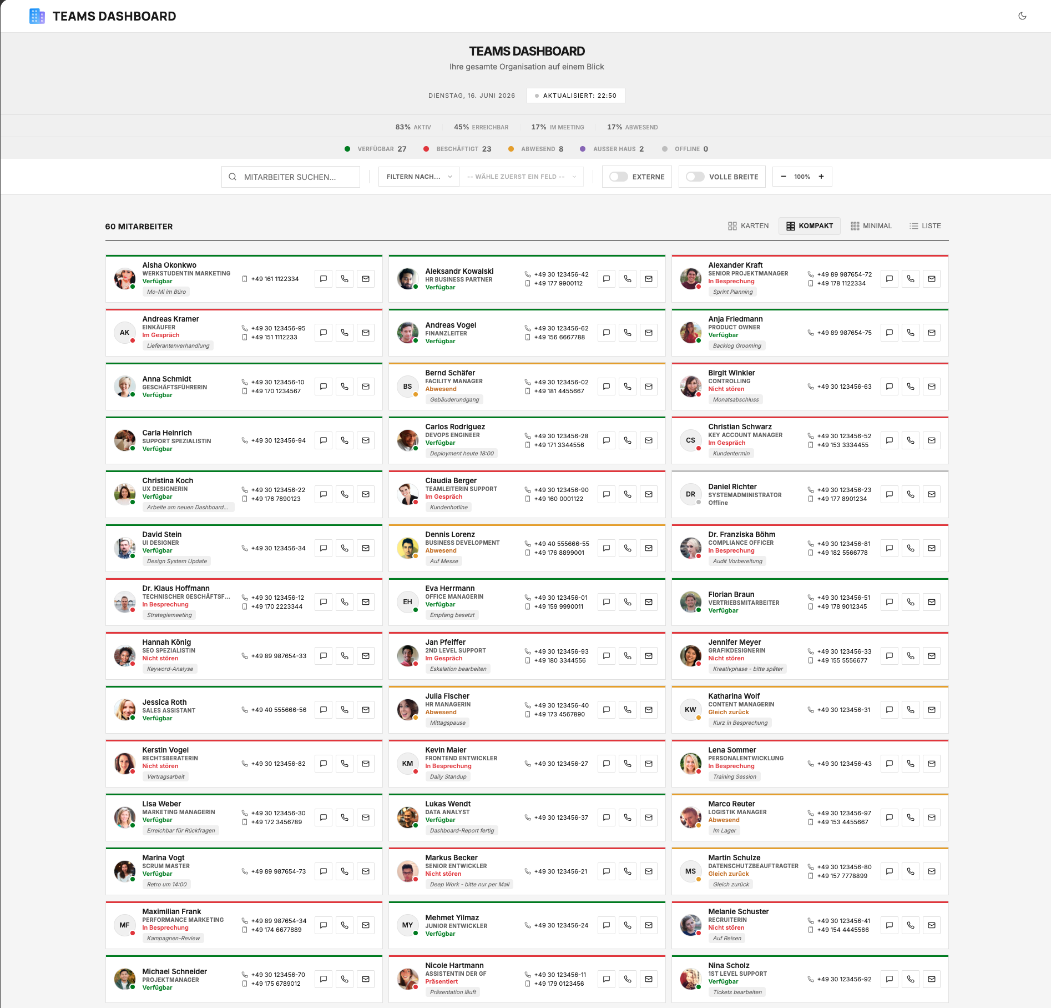The image size is (1051, 1008).
Task: Click the Mitarbeiter suchen search field
Action: click(x=291, y=177)
